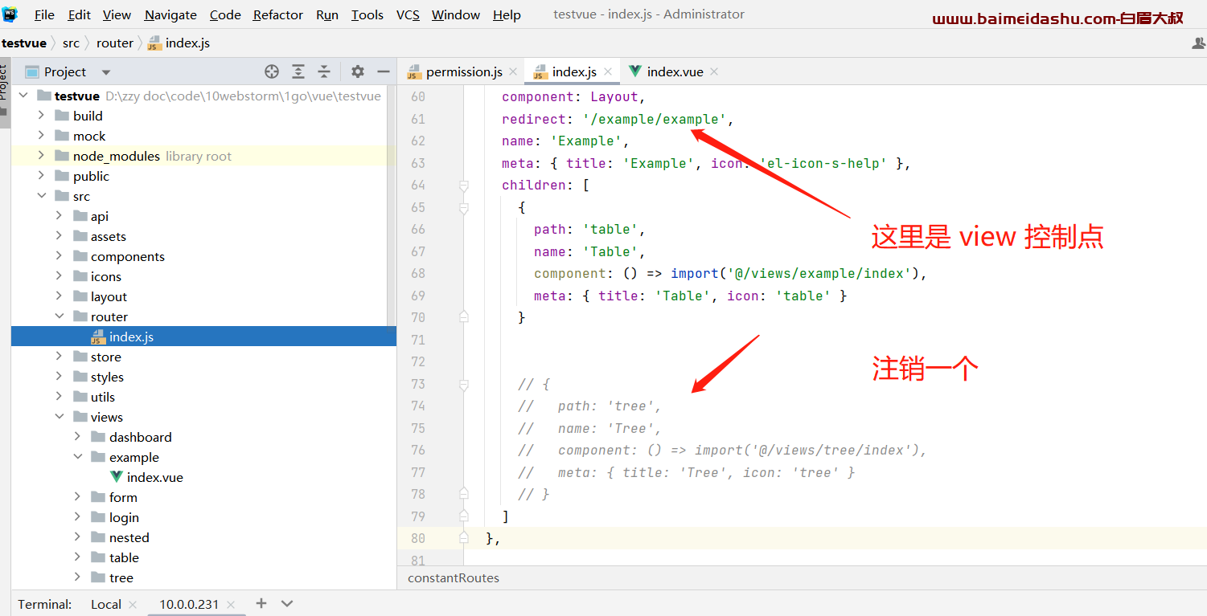Viewport: 1207px width, 616px height.
Task: Click the Collapse All icon in Project panel
Action: point(324,71)
